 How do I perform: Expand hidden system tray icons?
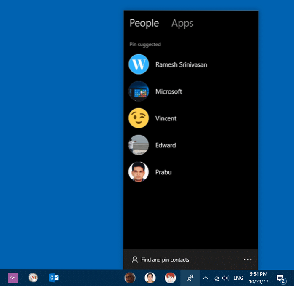tap(206, 278)
